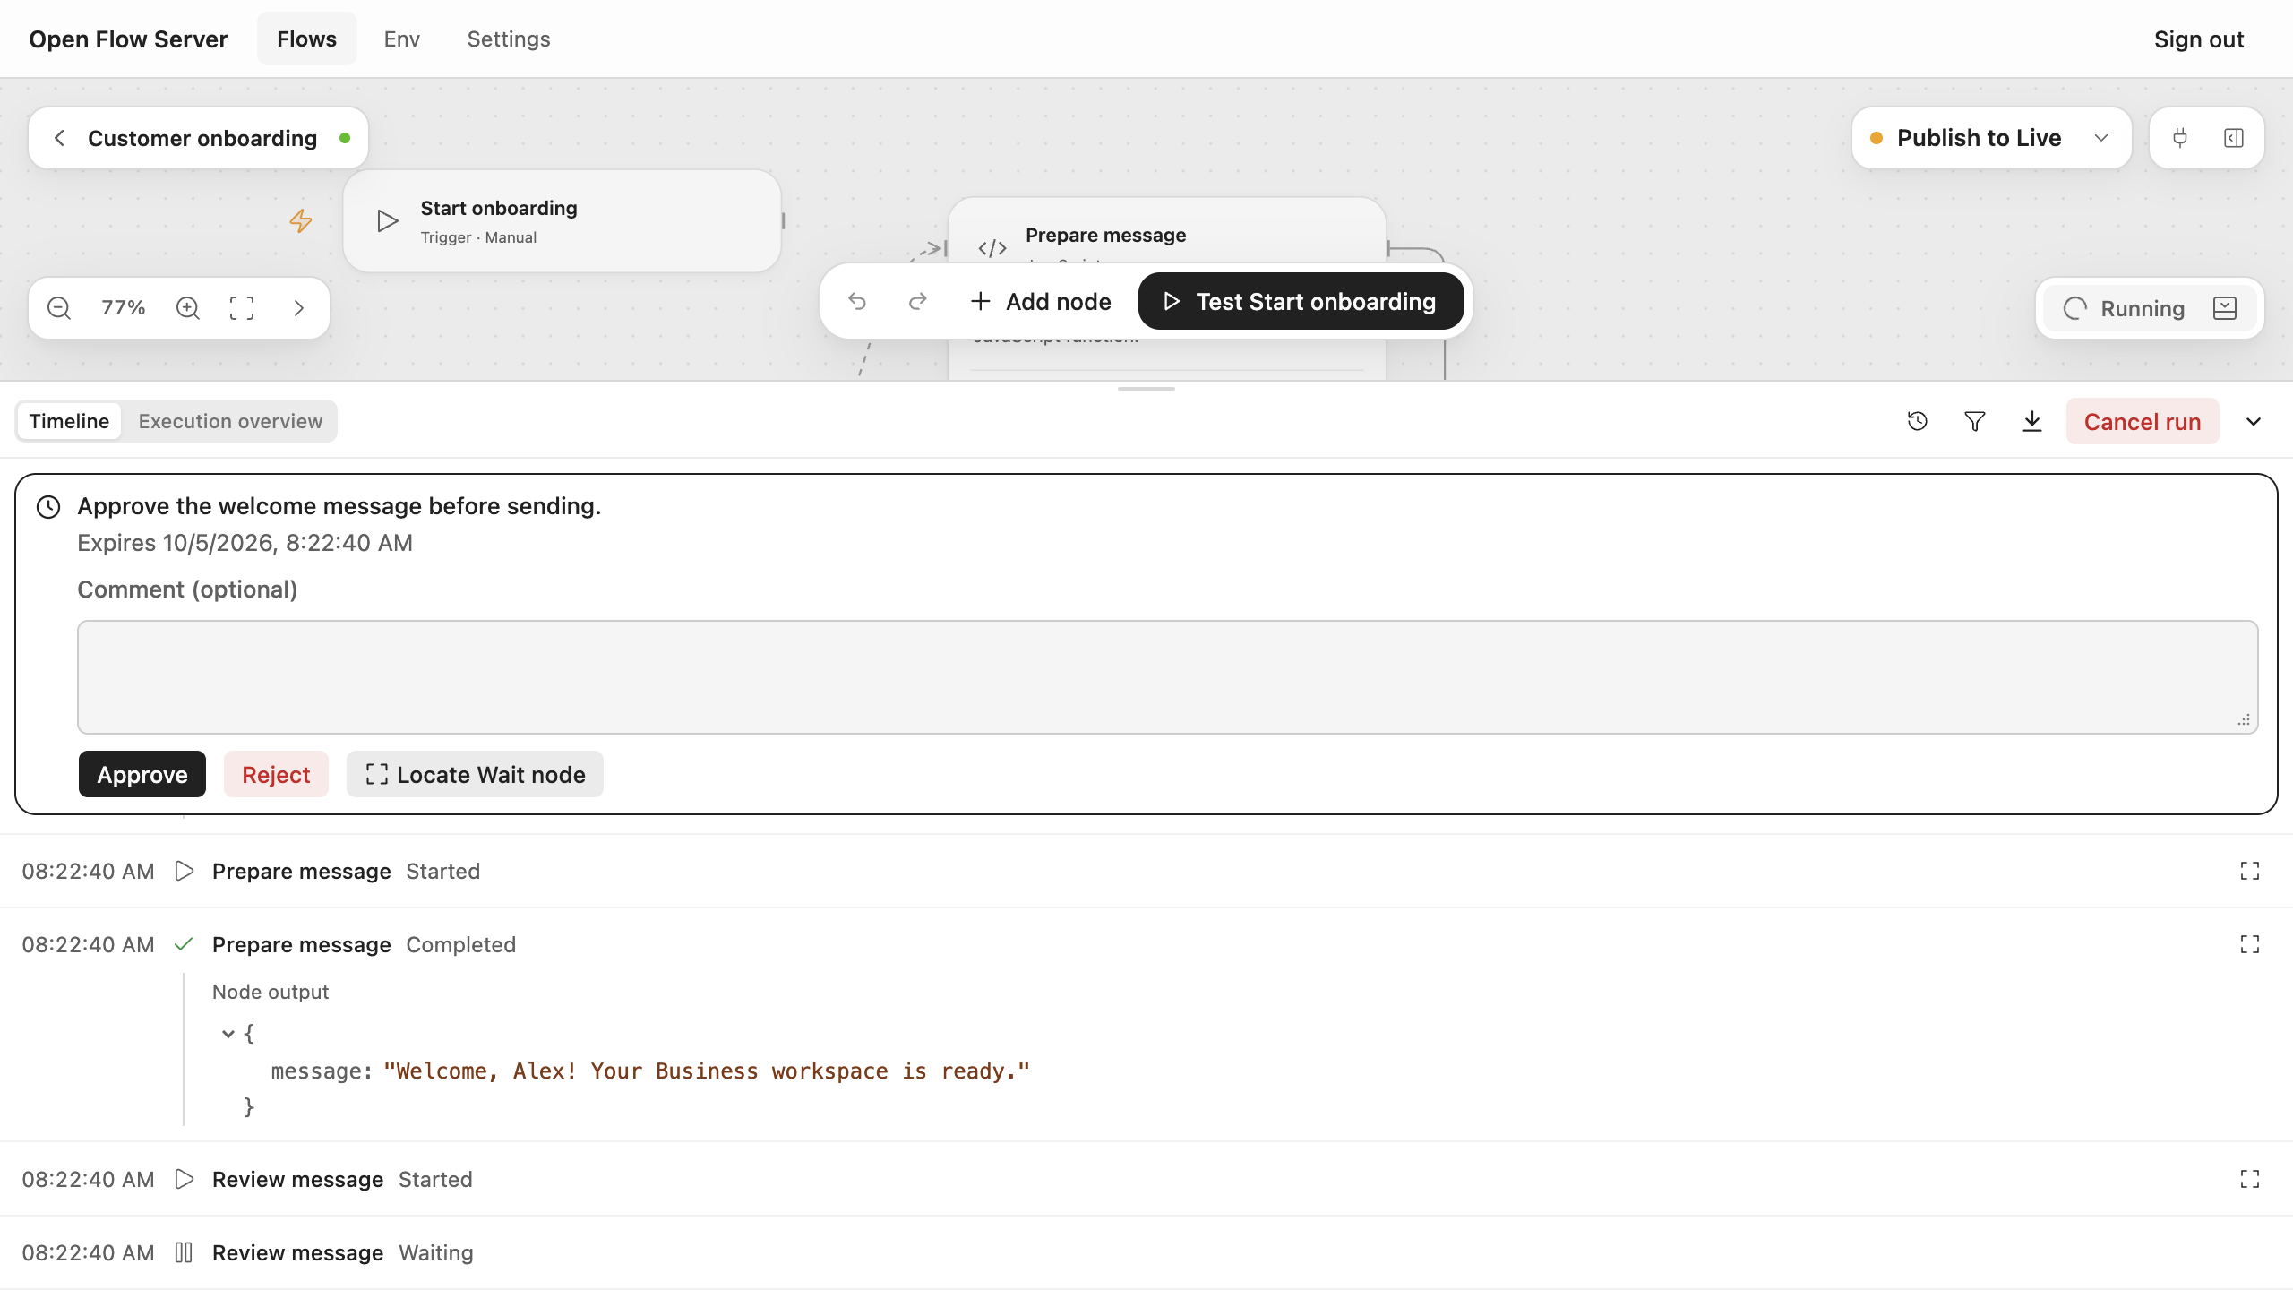Click the Review message Waiting row
This screenshot has width=2293, height=1290.
pos(1146,1252)
